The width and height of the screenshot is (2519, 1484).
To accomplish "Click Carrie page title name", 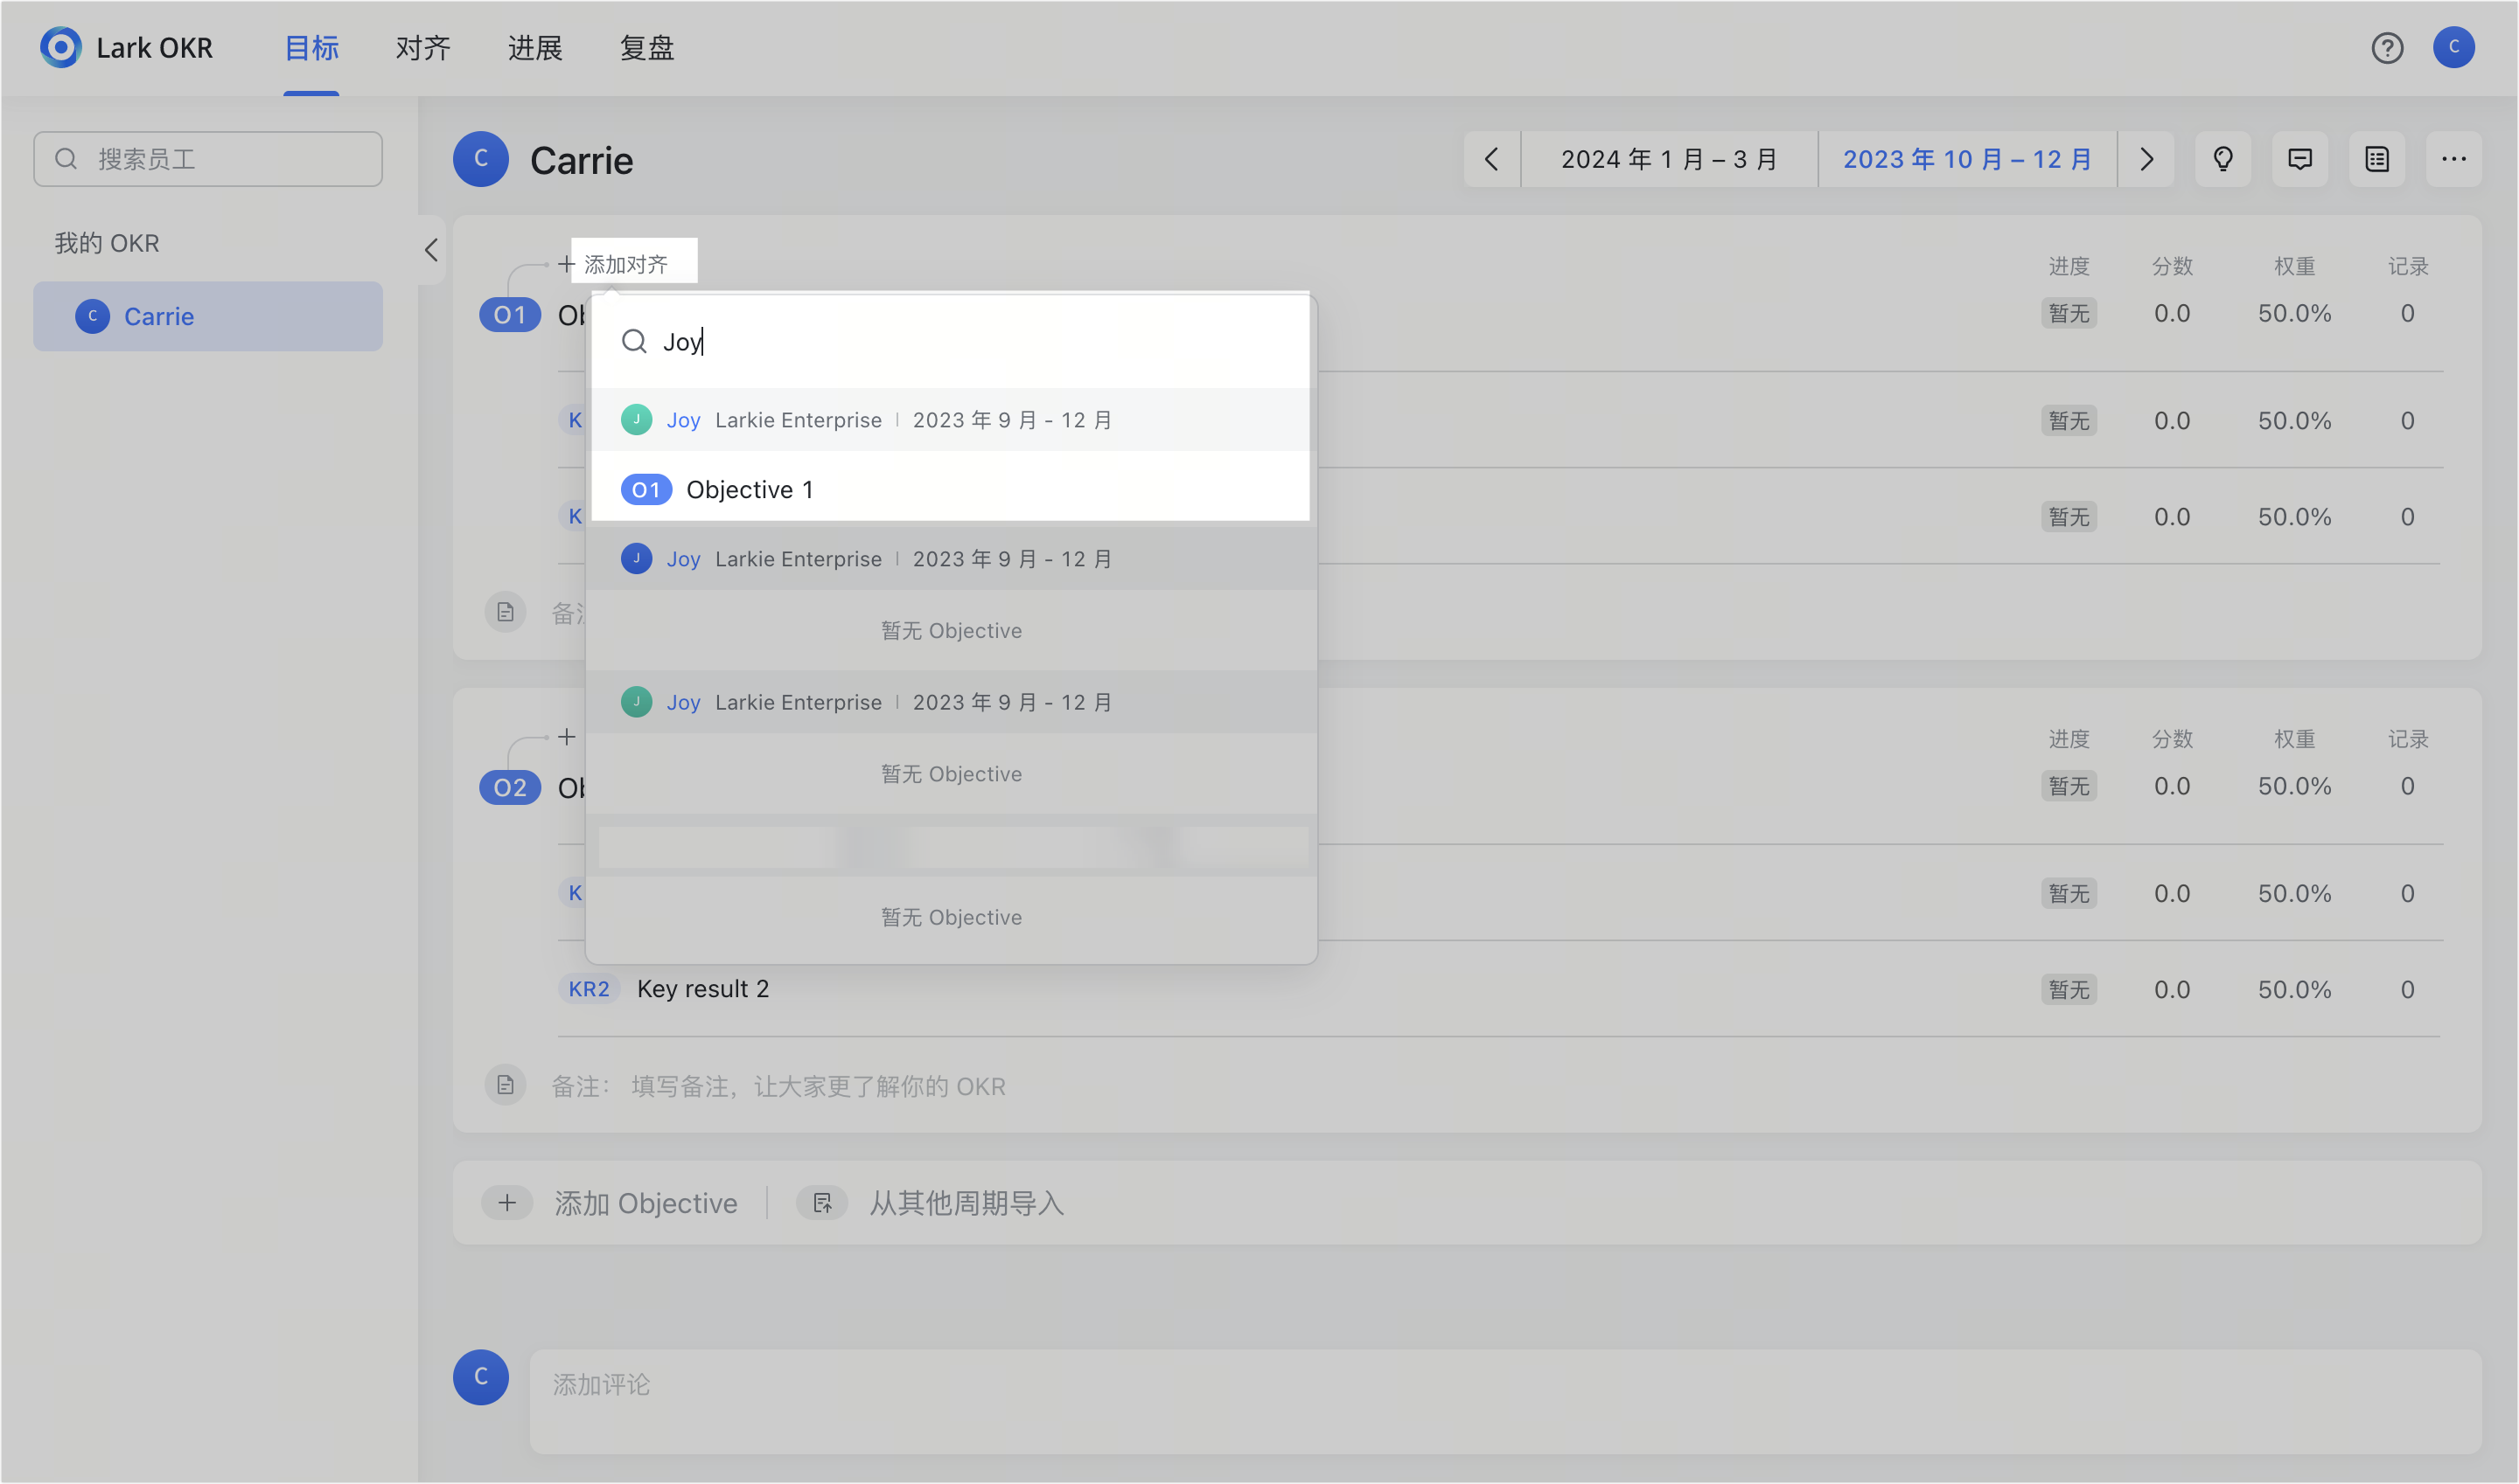I will click(582, 160).
